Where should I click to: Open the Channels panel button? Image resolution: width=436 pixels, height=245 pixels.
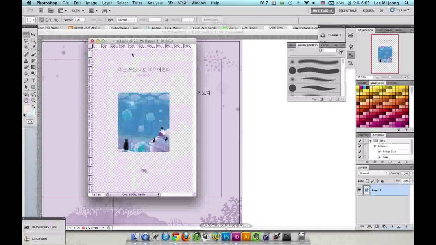click(331, 35)
